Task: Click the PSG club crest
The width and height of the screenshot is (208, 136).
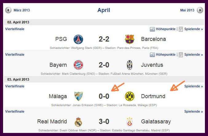Action: point(78,39)
